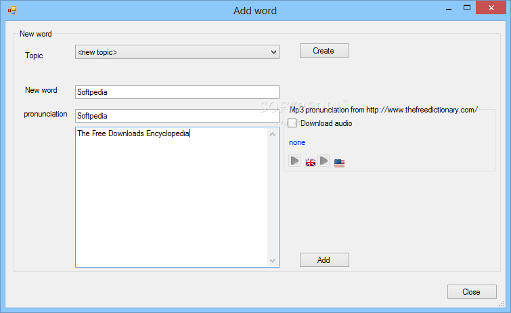Focus the pronunciation input field
The image size is (511, 313).
pyautogui.click(x=177, y=116)
